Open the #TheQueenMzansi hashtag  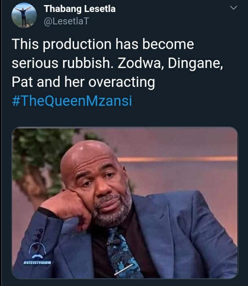[72, 101]
